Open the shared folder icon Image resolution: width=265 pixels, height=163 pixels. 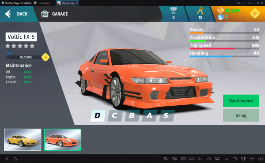[235, 159]
